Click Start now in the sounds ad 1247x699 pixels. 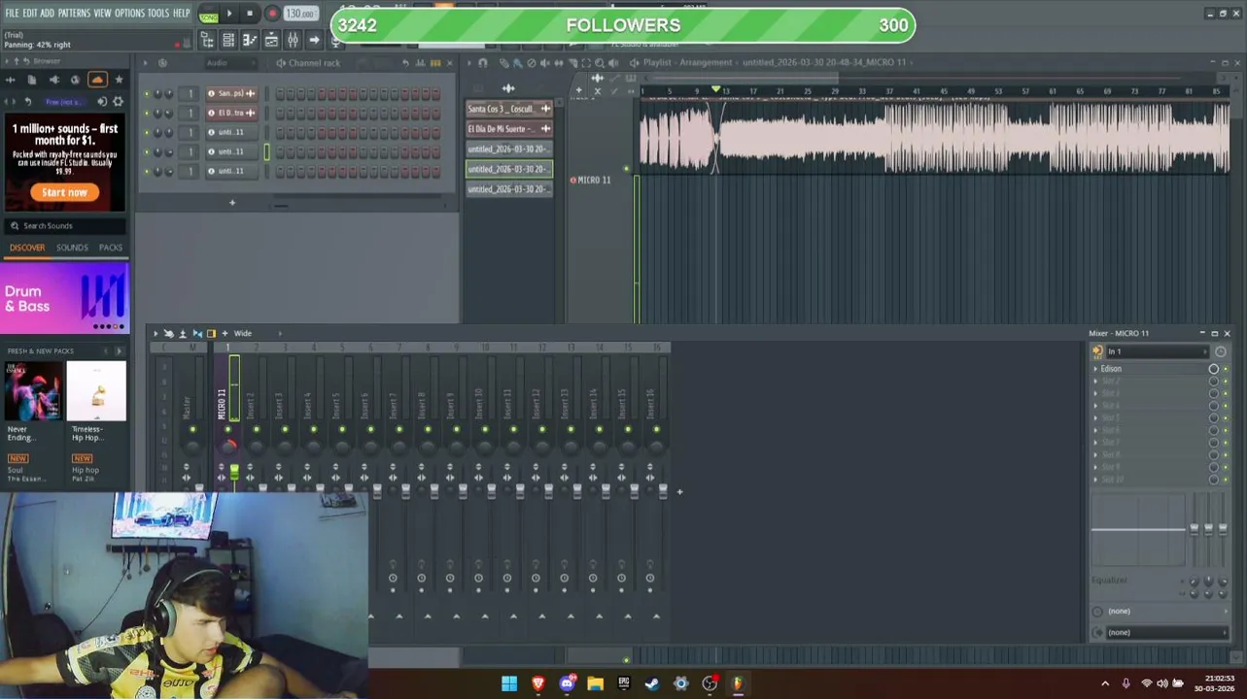click(64, 192)
